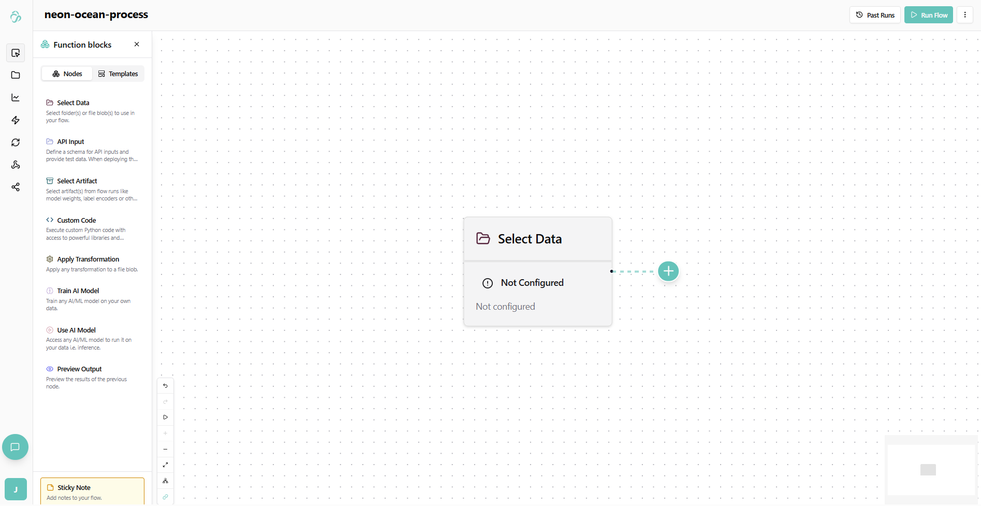Click the fit view expand arrows icon

coord(166,465)
